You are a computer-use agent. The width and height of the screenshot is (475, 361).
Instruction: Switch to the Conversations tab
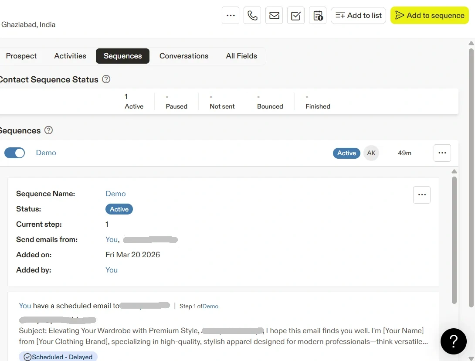(x=184, y=56)
